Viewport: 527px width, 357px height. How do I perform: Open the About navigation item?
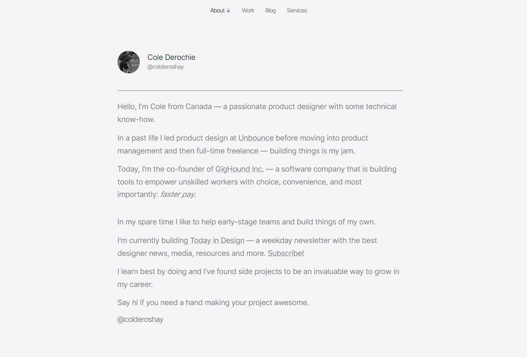217,11
